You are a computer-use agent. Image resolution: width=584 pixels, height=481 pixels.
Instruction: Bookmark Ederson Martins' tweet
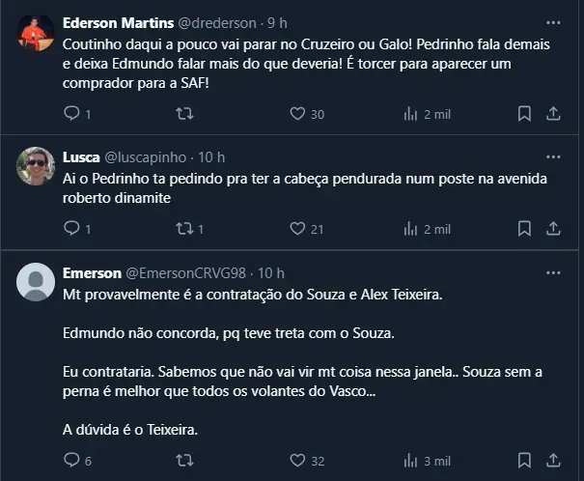coord(524,114)
